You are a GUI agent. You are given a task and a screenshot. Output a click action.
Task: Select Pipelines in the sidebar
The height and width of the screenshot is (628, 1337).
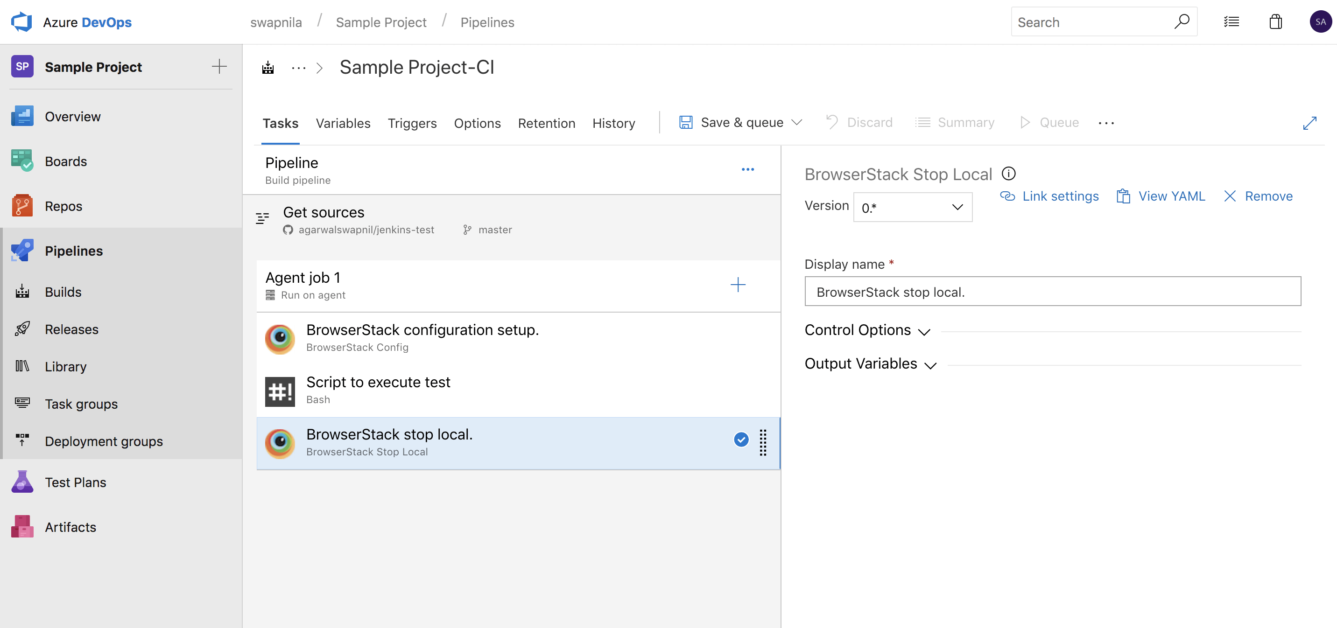pos(73,251)
